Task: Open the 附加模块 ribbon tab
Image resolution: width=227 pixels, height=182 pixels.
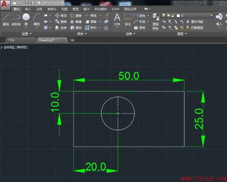Action: 101,9
